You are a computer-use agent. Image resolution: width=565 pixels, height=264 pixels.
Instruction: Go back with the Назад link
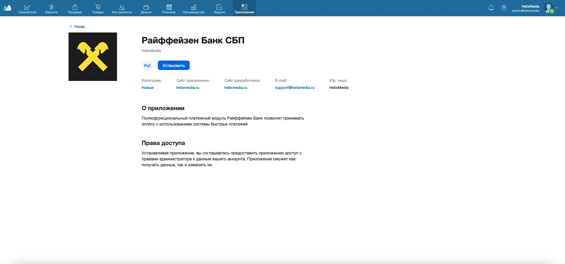[77, 26]
